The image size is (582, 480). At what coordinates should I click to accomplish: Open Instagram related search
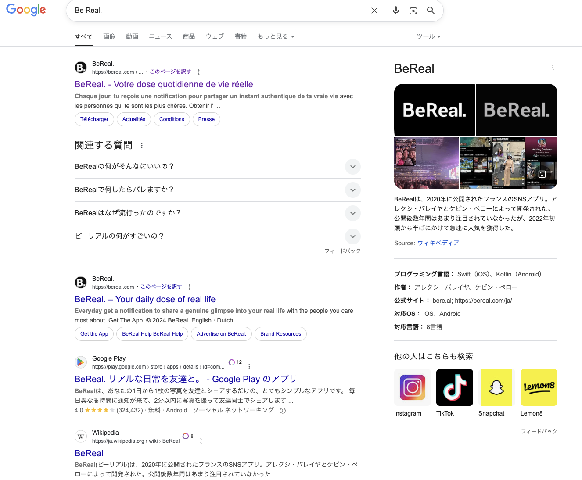tap(413, 393)
